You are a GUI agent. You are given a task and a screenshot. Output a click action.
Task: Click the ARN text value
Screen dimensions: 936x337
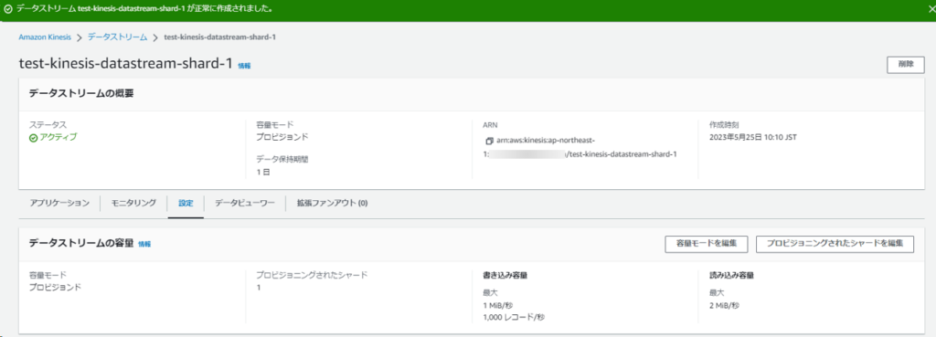(x=580, y=148)
